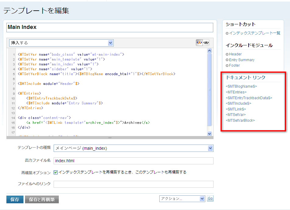Open the インデックステンプレート一覧 shortcut link
The image size is (290, 210).
pyautogui.click(x=255, y=33)
